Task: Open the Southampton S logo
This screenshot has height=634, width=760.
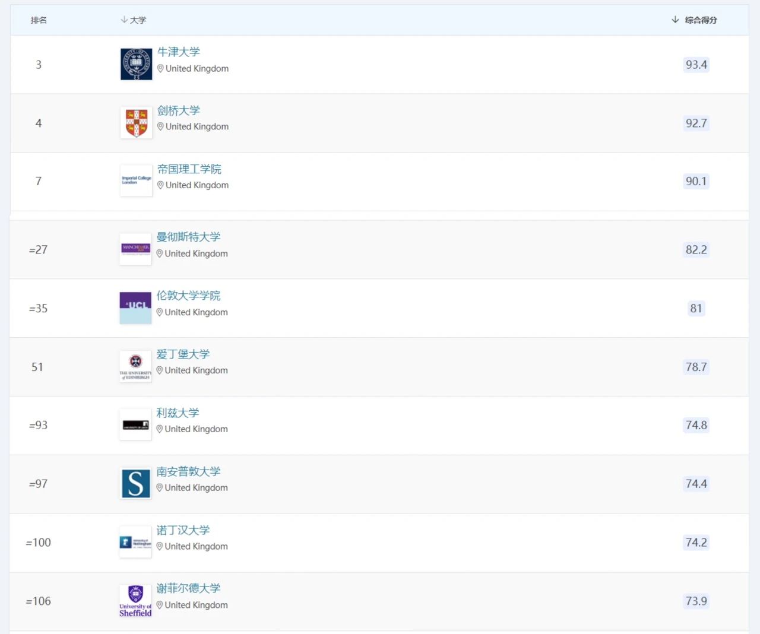Action: click(135, 484)
